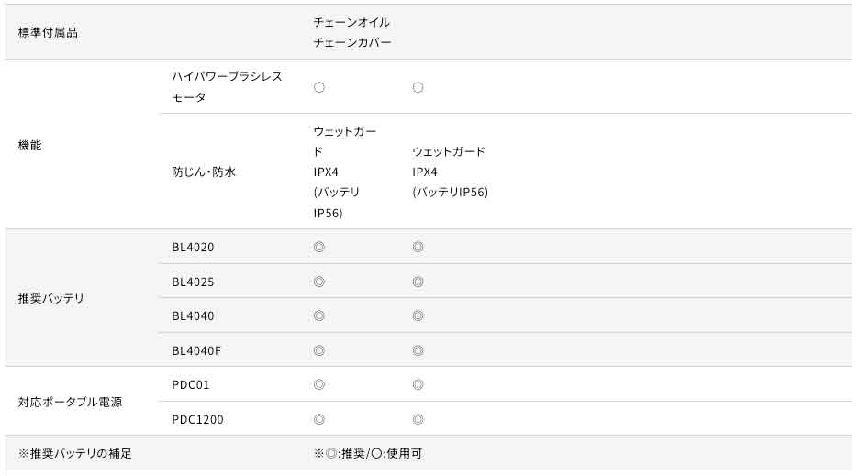Select the 標準付属品 row header
Screen dimensions: 859x476
pos(48,32)
